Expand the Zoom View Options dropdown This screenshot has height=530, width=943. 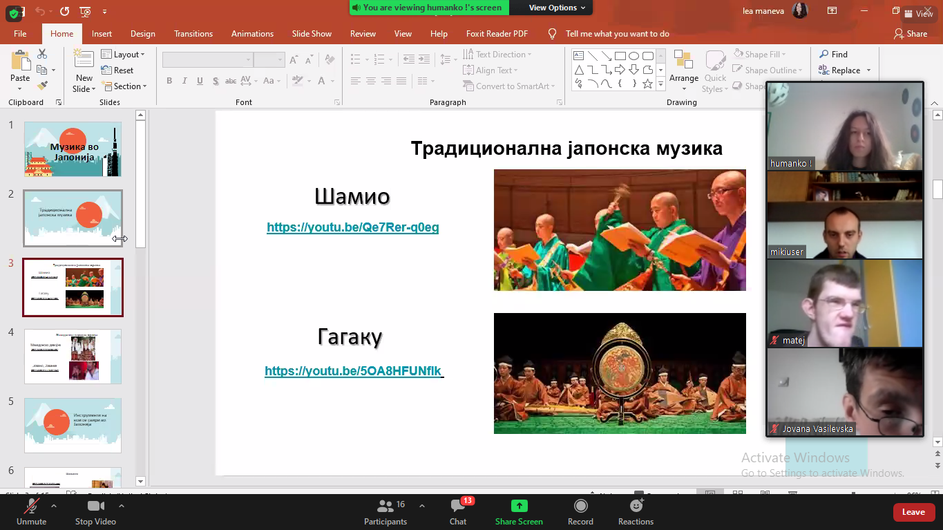point(557,8)
